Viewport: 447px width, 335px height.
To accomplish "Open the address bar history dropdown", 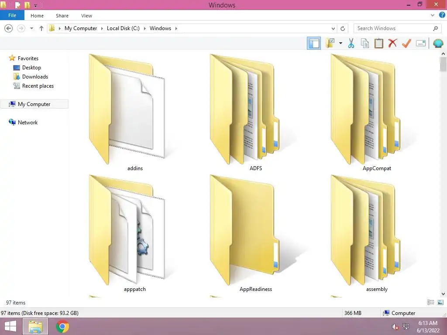I will 333,28.
